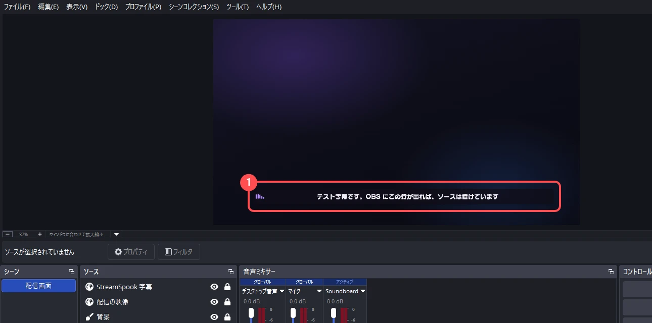This screenshot has height=323, width=652.
Task: Click the グローバル label above デスクトップ音声
Action: point(262,282)
